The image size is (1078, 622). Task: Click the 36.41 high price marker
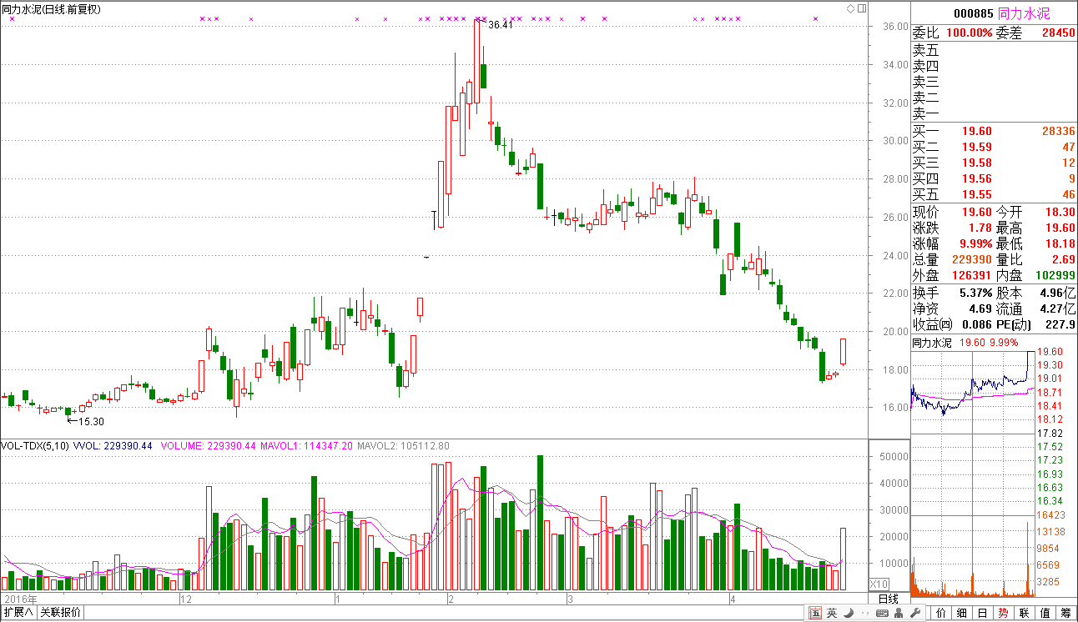[501, 25]
